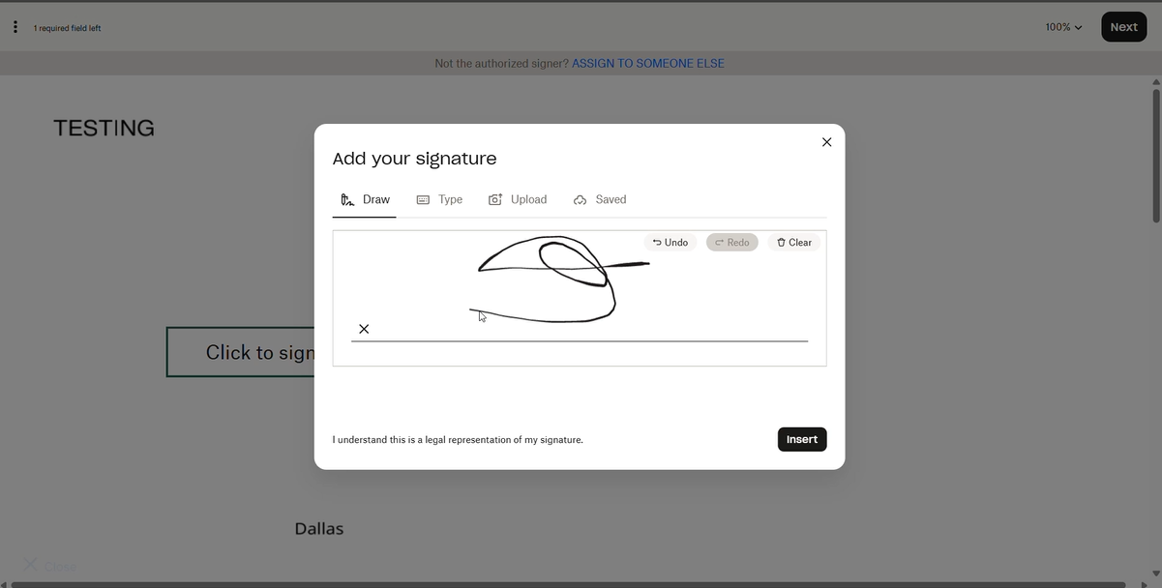The width and height of the screenshot is (1162, 588).
Task: Click the Upload camera icon
Action: (495, 200)
